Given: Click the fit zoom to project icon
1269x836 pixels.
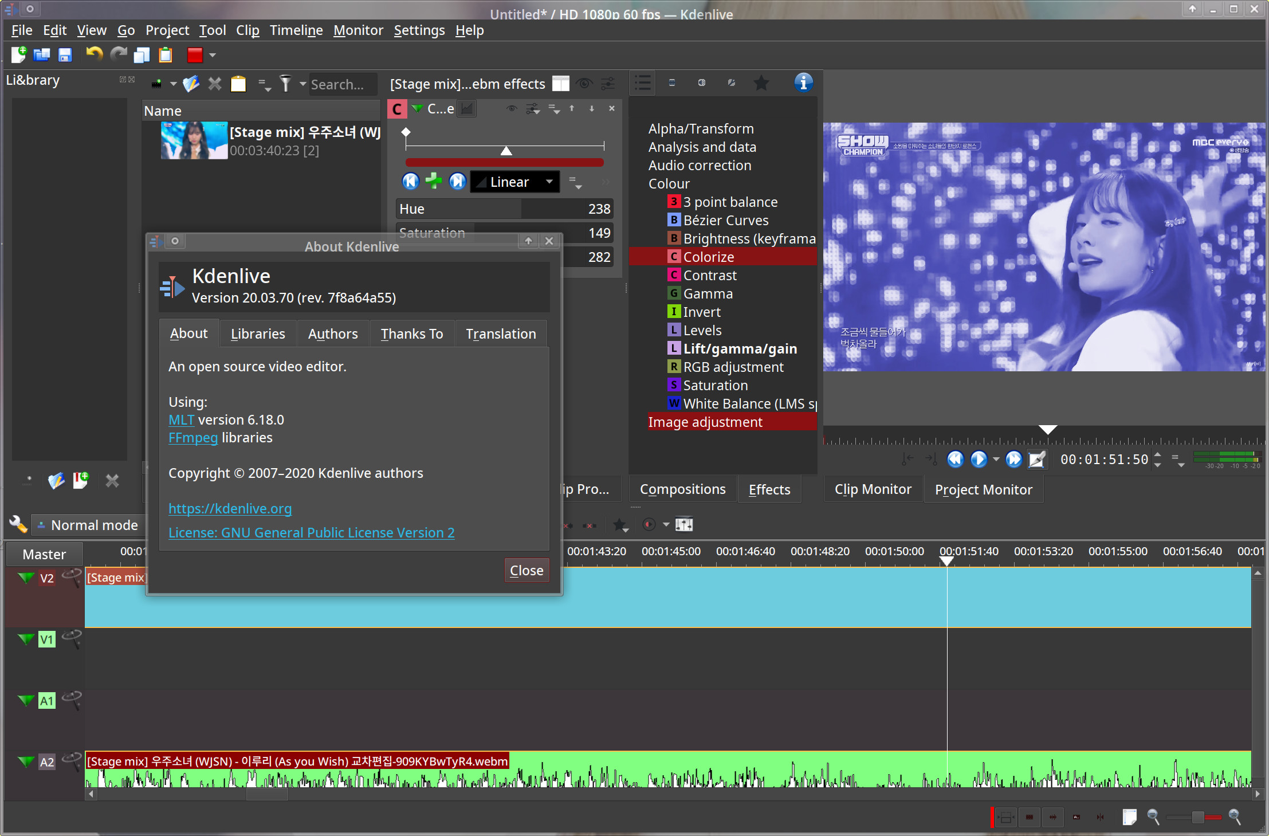Looking at the screenshot, I should (x=1129, y=817).
